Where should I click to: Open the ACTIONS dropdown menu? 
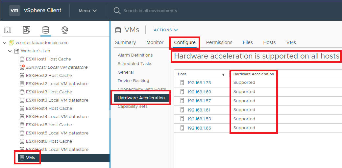pos(166,30)
